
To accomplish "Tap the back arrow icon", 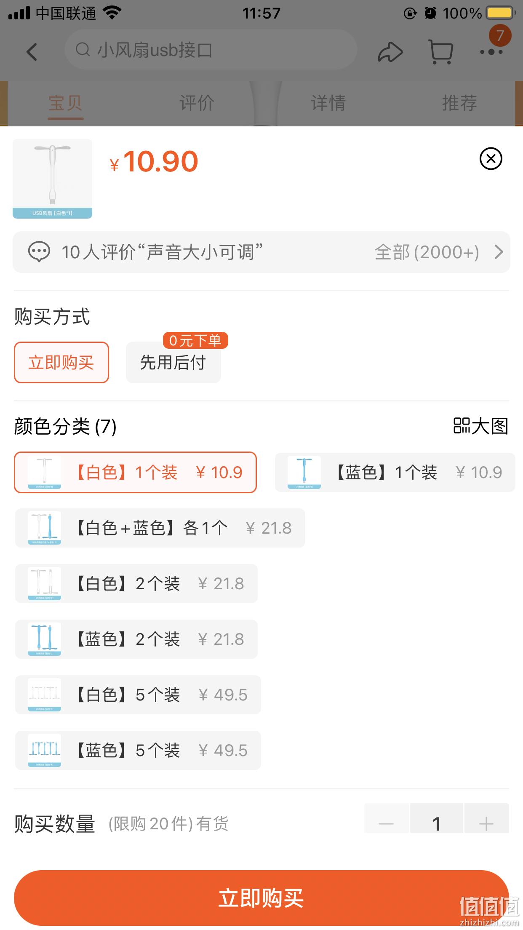I will (32, 52).
